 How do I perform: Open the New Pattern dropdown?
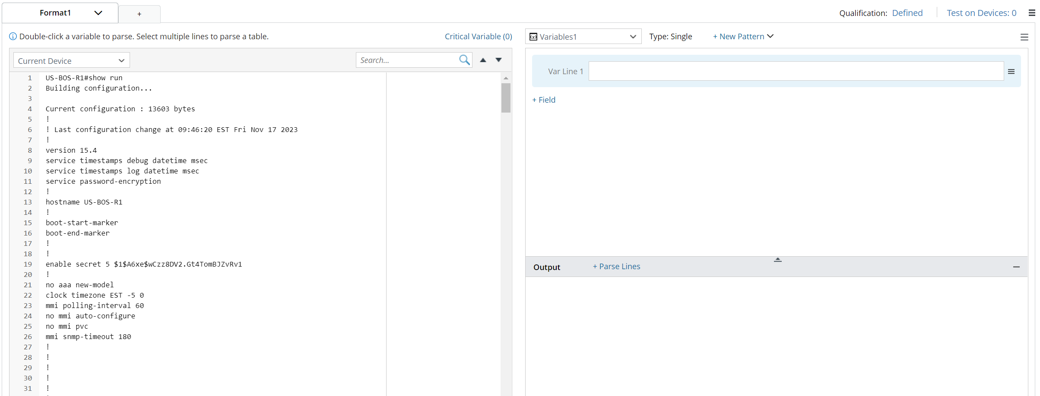coord(743,37)
